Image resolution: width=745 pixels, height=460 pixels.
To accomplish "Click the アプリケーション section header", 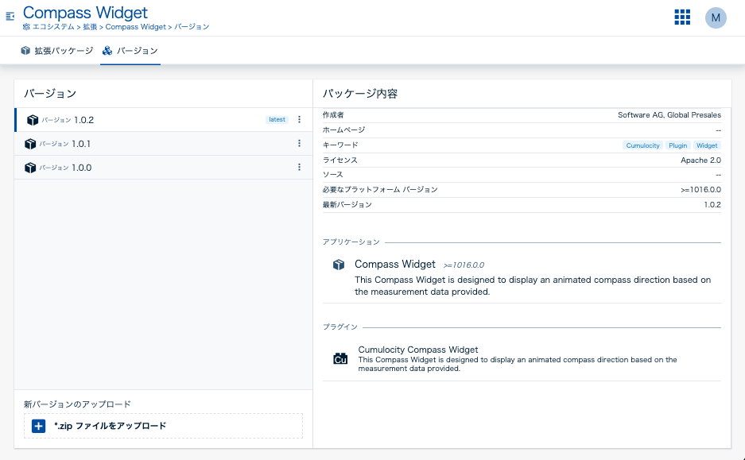I will click(351, 242).
